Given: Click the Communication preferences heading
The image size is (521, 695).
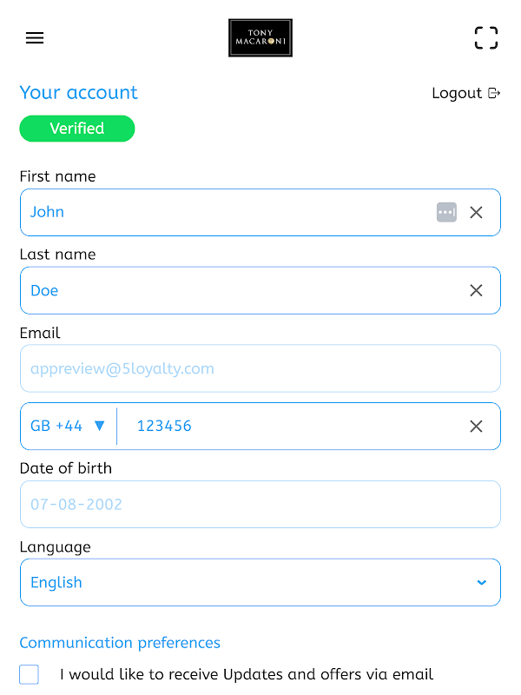Looking at the screenshot, I should (x=120, y=643).
